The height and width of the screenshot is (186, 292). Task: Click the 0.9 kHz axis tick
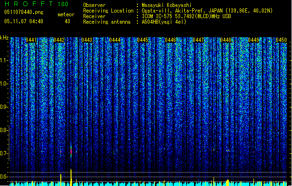[4, 107]
